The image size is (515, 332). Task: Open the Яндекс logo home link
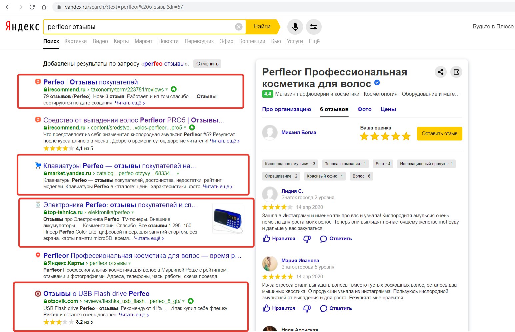[x=22, y=27]
